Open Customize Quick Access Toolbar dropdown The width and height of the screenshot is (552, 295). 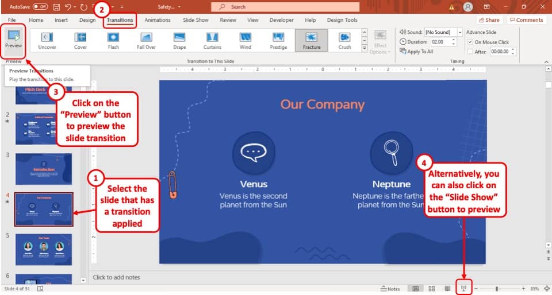click(x=122, y=7)
